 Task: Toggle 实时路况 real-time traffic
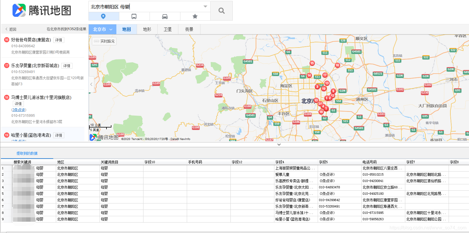click(104, 41)
